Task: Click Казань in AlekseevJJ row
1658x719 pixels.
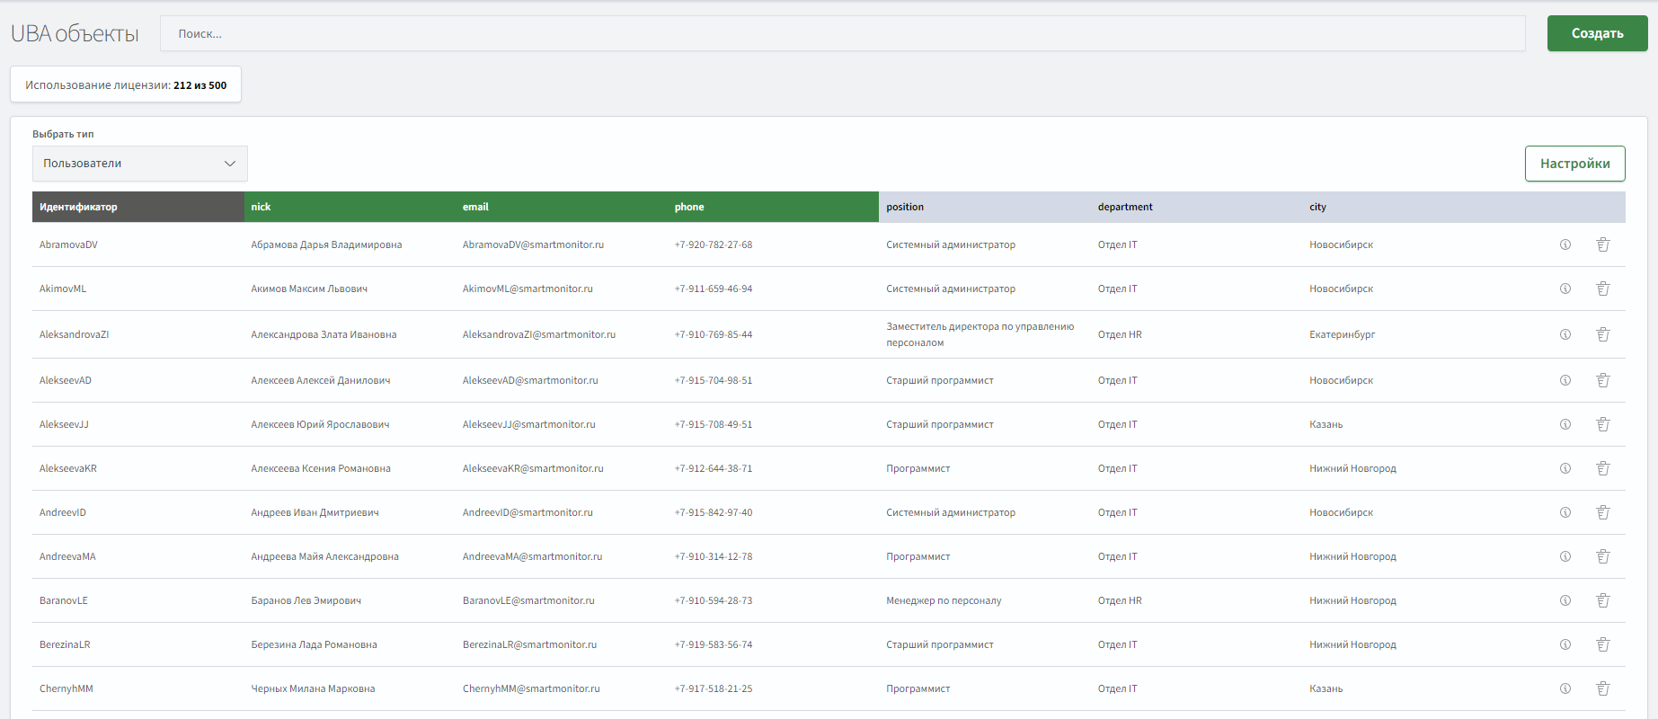Action: [x=1326, y=424]
